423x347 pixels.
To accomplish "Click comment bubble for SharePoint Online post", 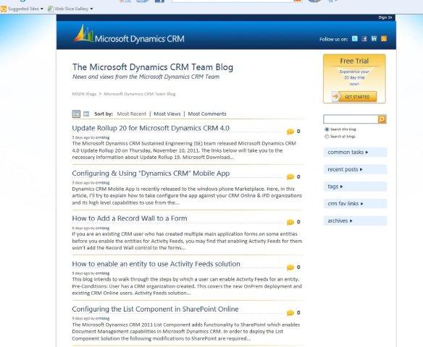I will (290, 313).
